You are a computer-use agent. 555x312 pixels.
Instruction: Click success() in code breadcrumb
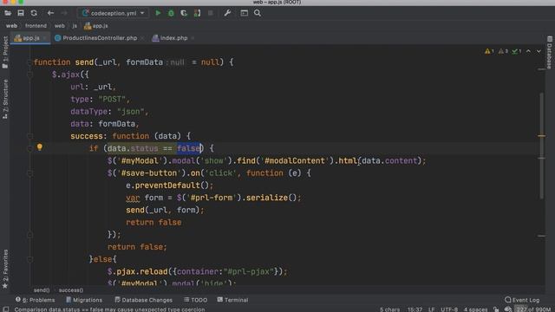coord(71,290)
